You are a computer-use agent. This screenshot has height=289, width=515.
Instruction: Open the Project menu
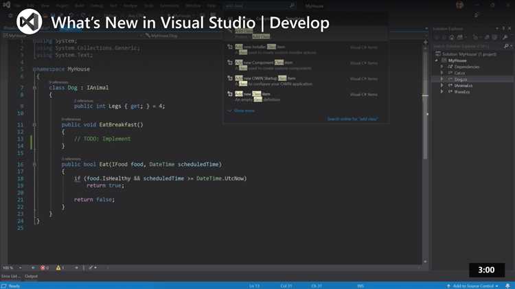click(62, 5)
